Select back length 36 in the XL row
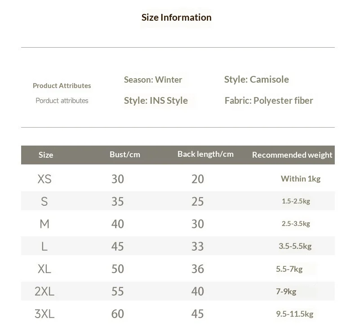This screenshot has width=355, height=332. point(198,269)
